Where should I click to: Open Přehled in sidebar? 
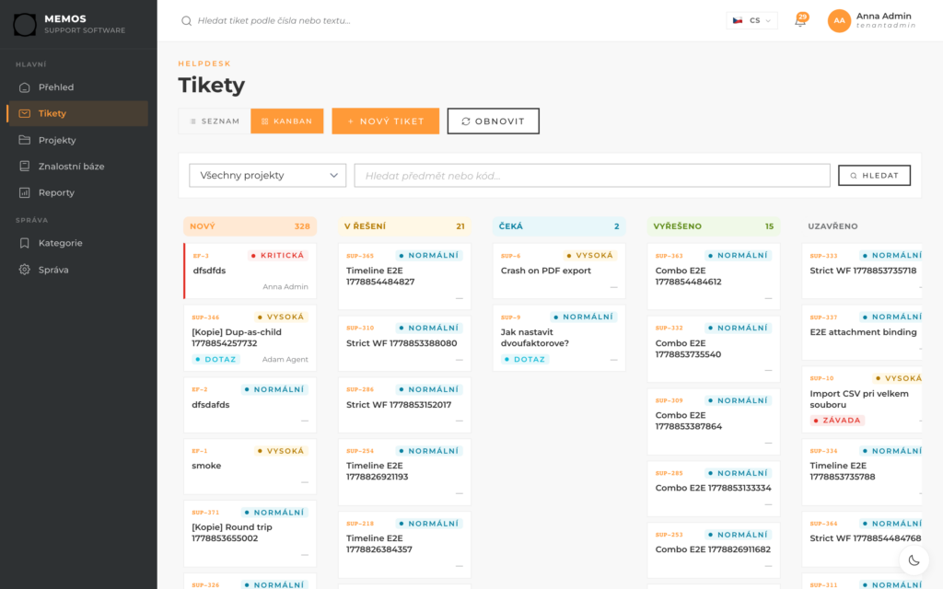[x=78, y=87]
